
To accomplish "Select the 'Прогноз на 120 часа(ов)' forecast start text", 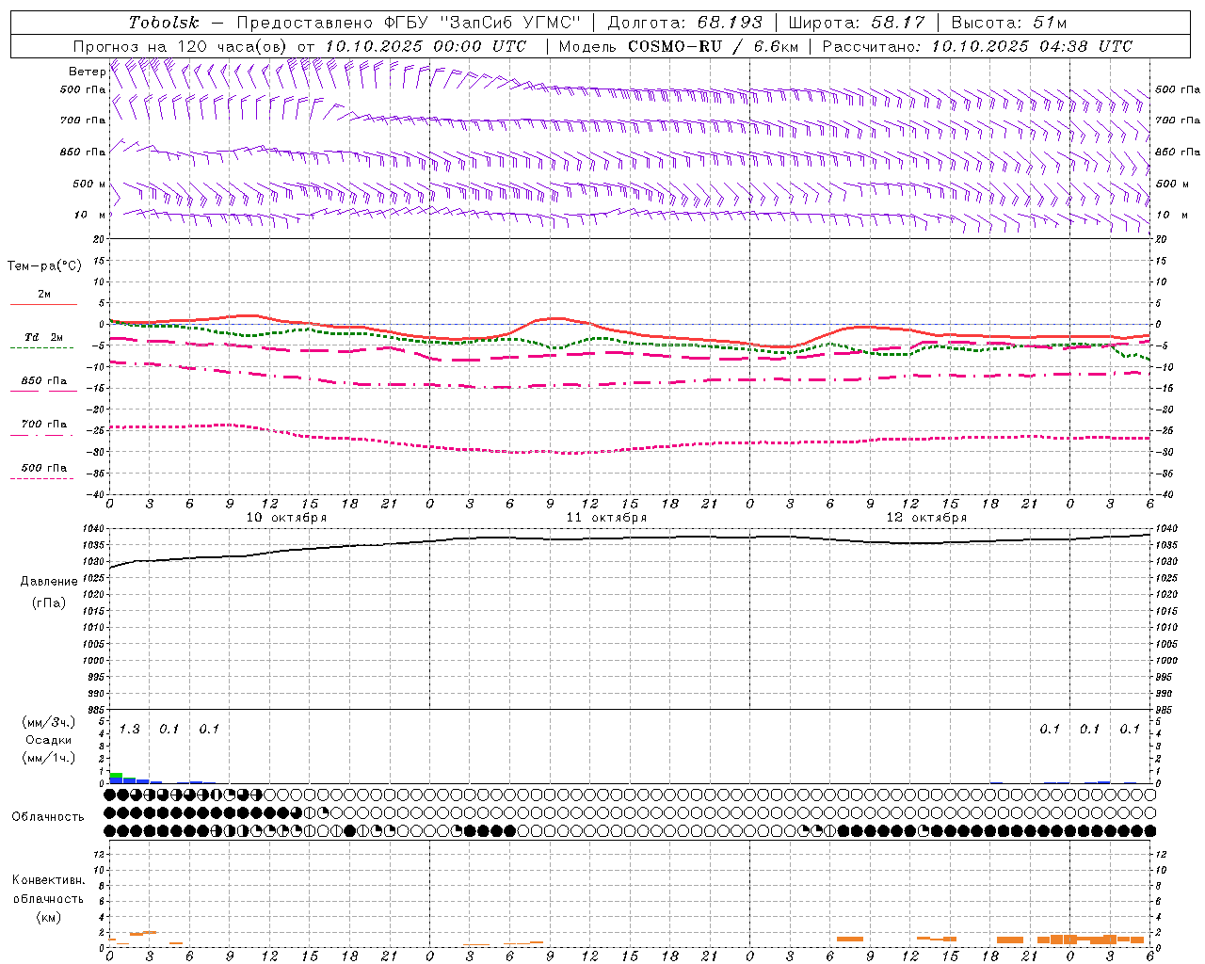I will point(181,46).
